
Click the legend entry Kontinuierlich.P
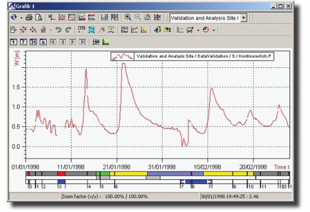203,56
